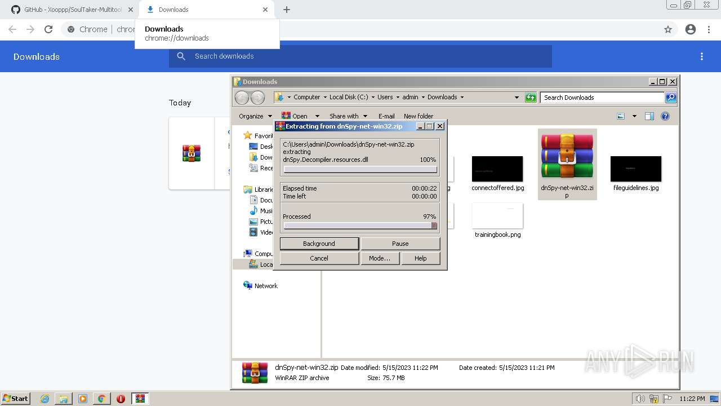The height and width of the screenshot is (406, 721).
Task: Select the Documents library in sidebar
Action: tap(261, 200)
